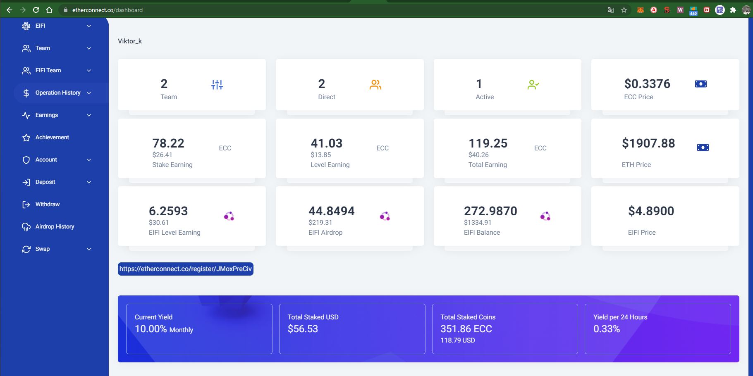Viewport: 753px width, 376px height.
Task: Open browser extensions puzzle icon
Action: click(x=733, y=10)
